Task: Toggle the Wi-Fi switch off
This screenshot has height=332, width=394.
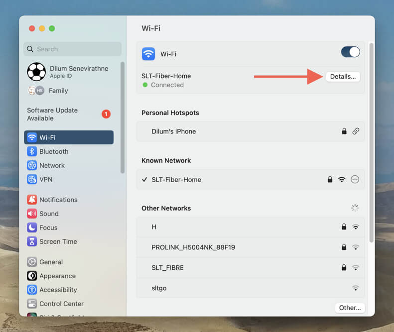Action: click(350, 52)
